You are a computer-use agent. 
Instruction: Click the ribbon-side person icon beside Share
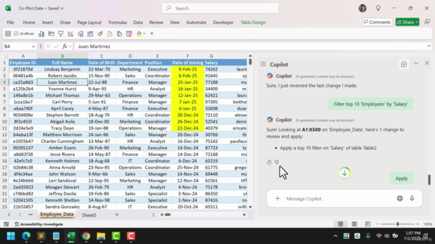point(428,22)
